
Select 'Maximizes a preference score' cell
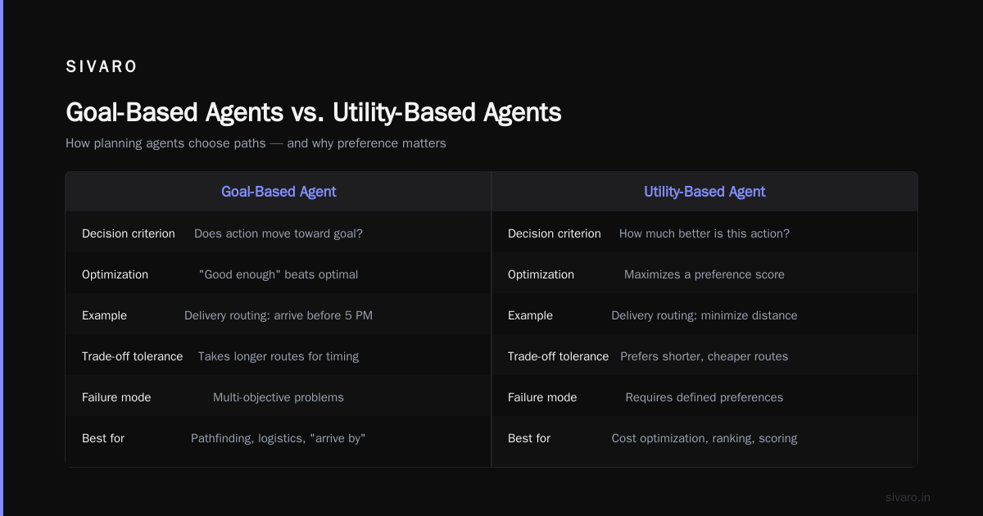704,274
